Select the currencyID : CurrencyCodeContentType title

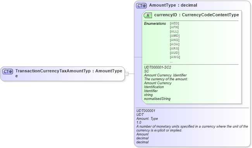tap(197, 15)
